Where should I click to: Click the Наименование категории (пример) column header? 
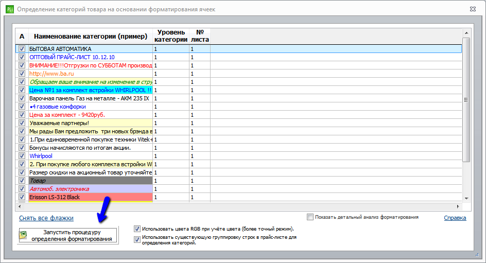point(91,36)
